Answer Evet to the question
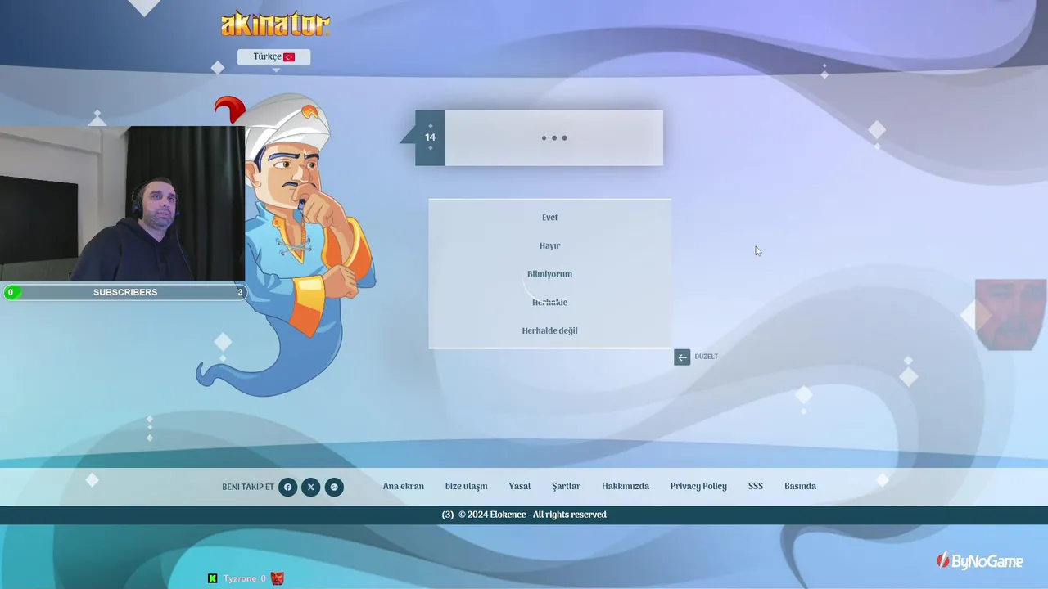 (x=549, y=218)
